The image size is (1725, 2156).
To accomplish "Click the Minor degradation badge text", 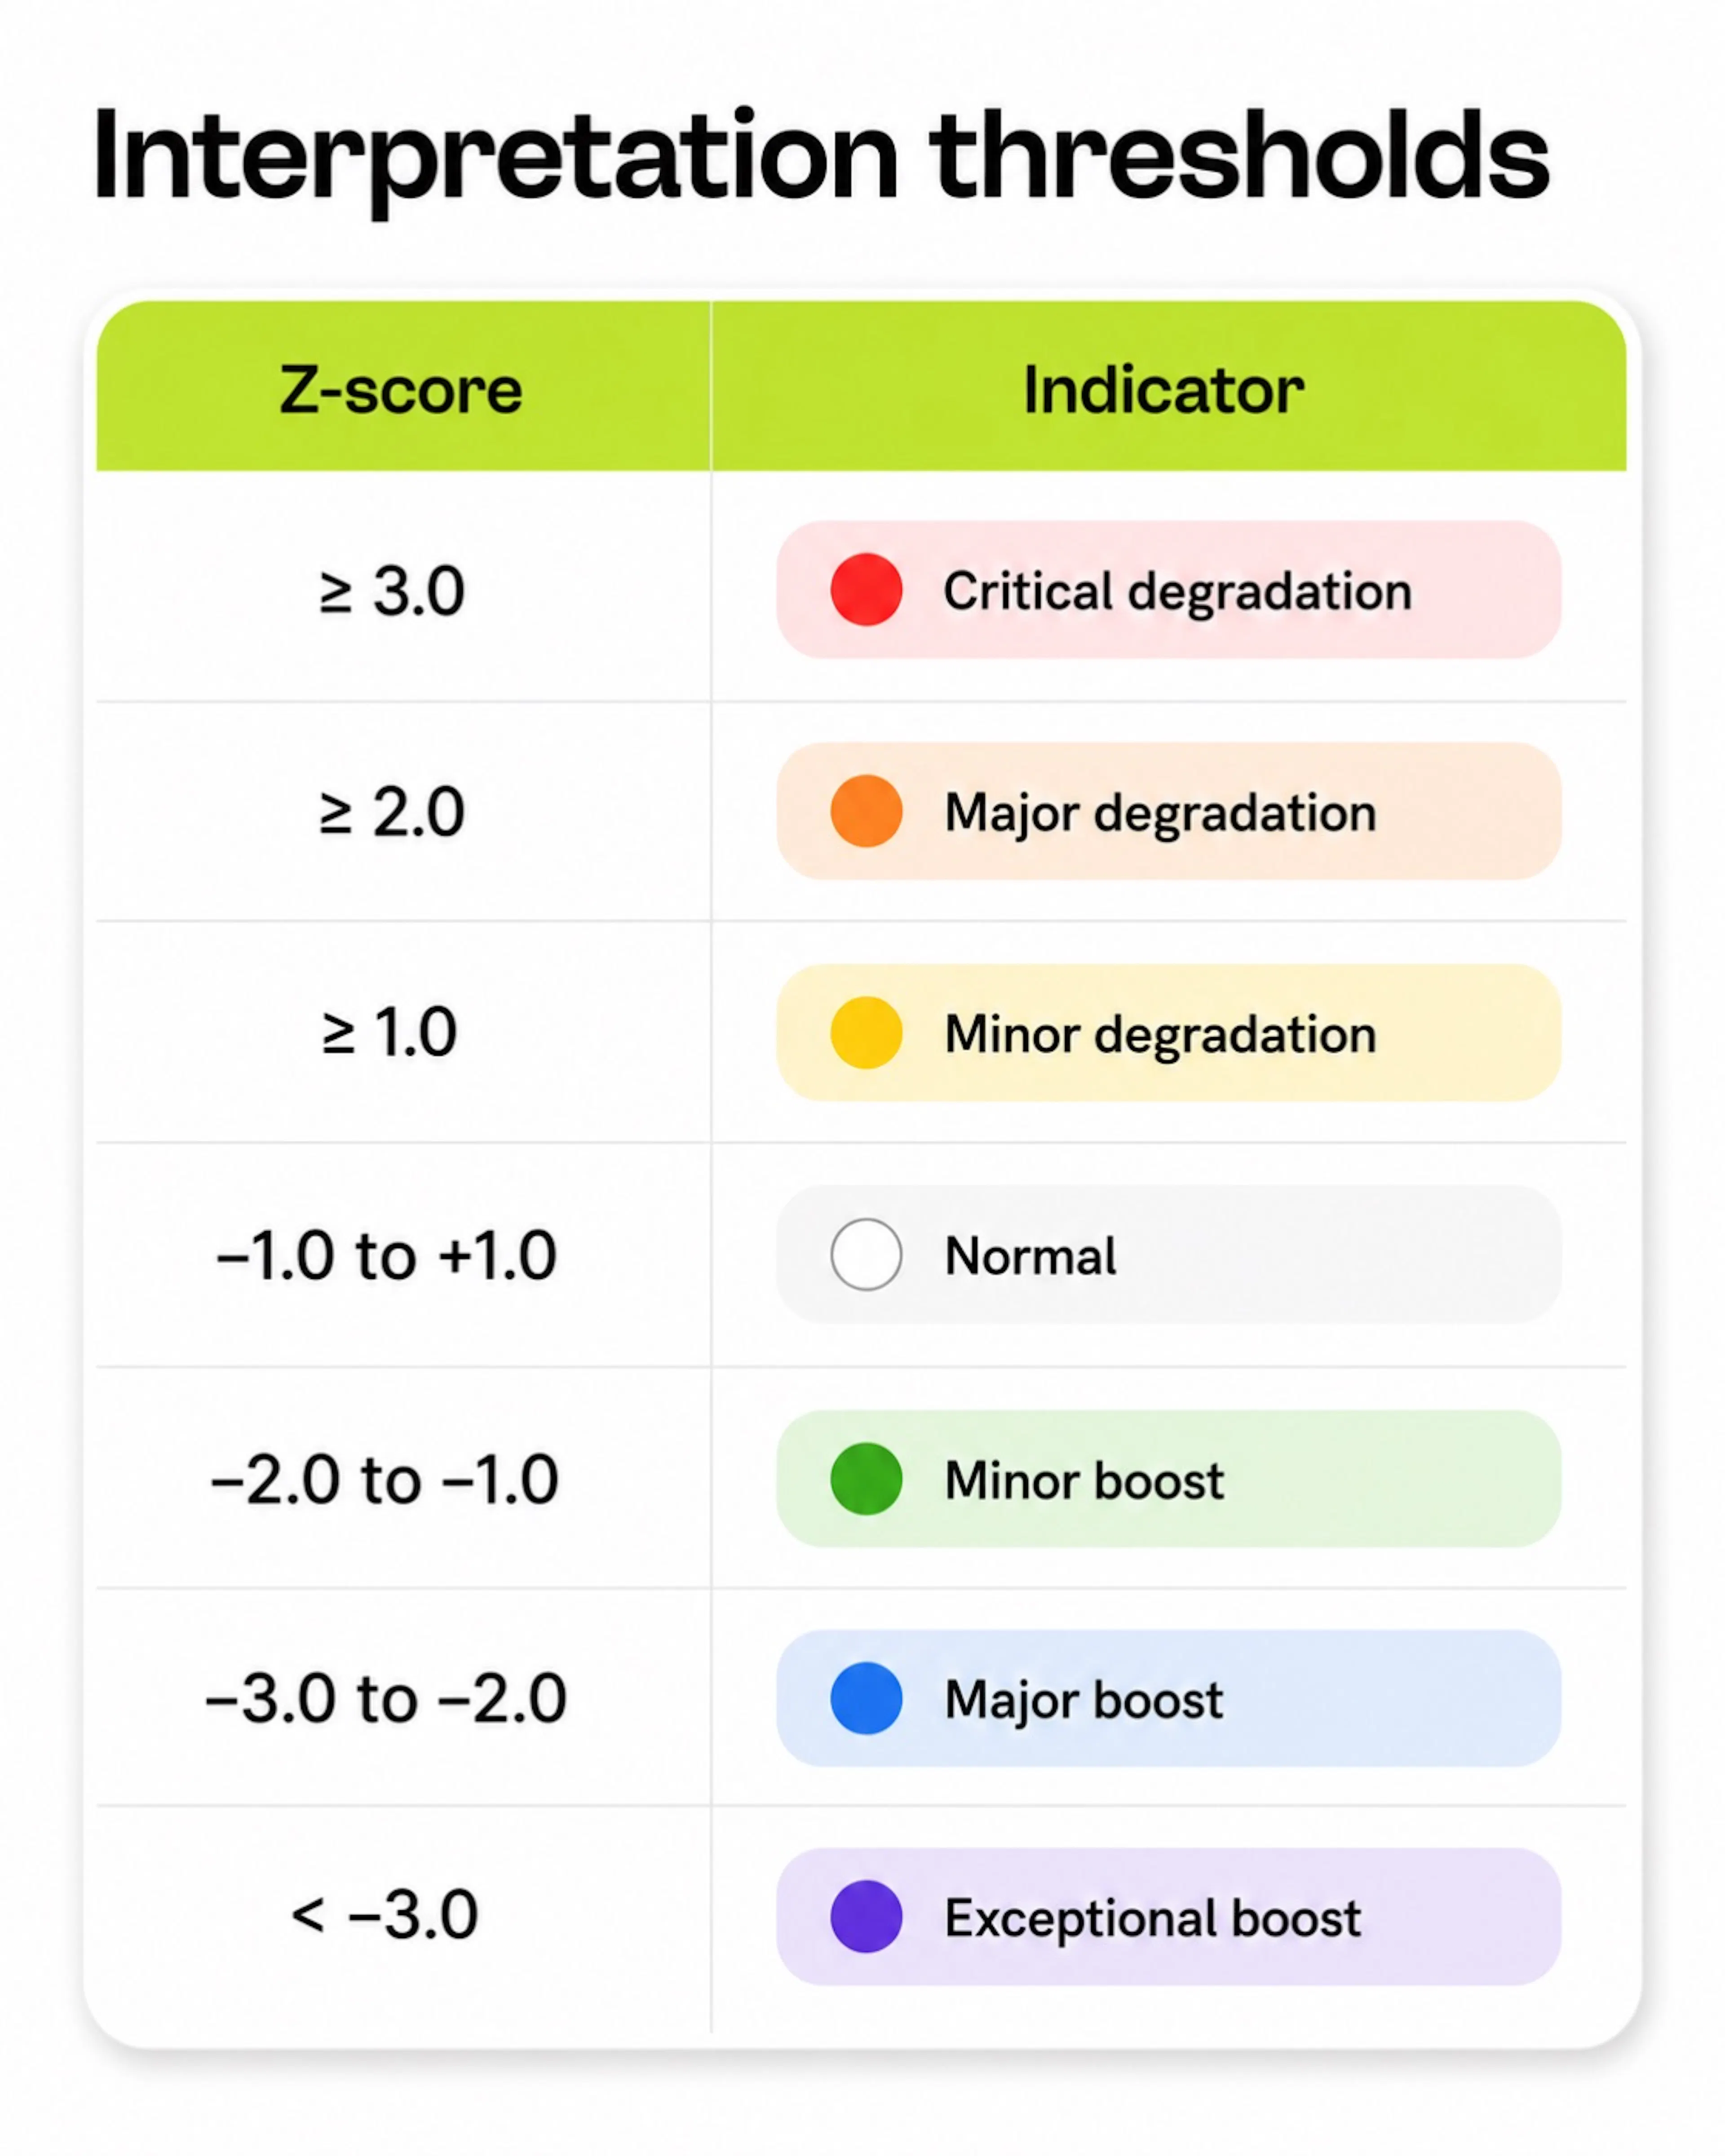I will pyautogui.click(x=1160, y=1034).
